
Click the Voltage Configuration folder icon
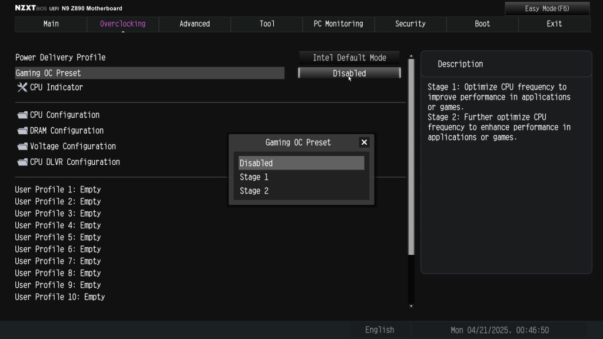pyautogui.click(x=22, y=147)
